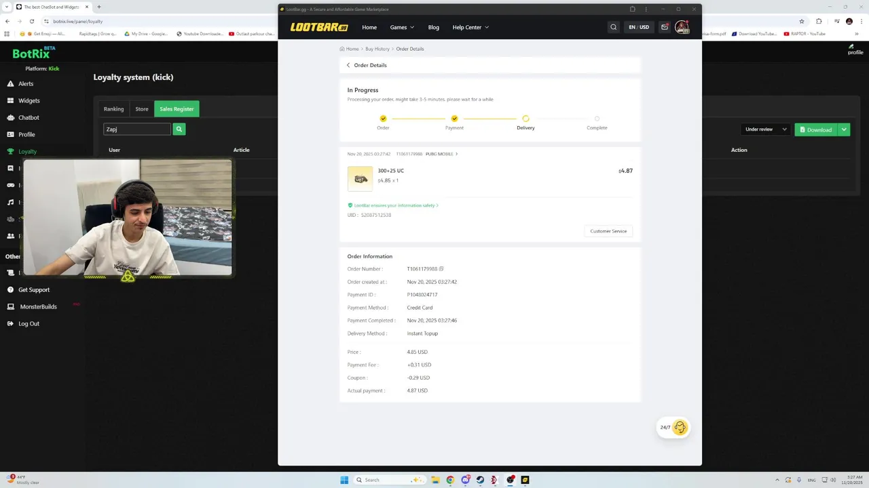Viewport: 869px width, 488px height.
Task: Click the LootBar search magnifier icon
Action: [x=613, y=27]
